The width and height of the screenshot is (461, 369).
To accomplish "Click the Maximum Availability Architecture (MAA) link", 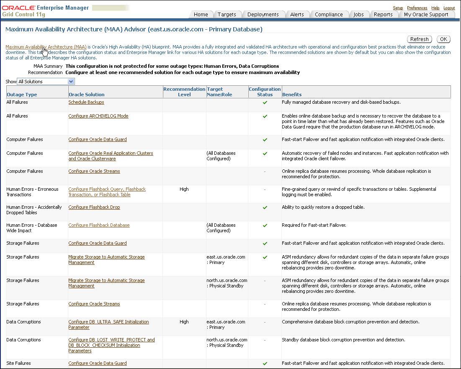I will (x=46, y=47).
